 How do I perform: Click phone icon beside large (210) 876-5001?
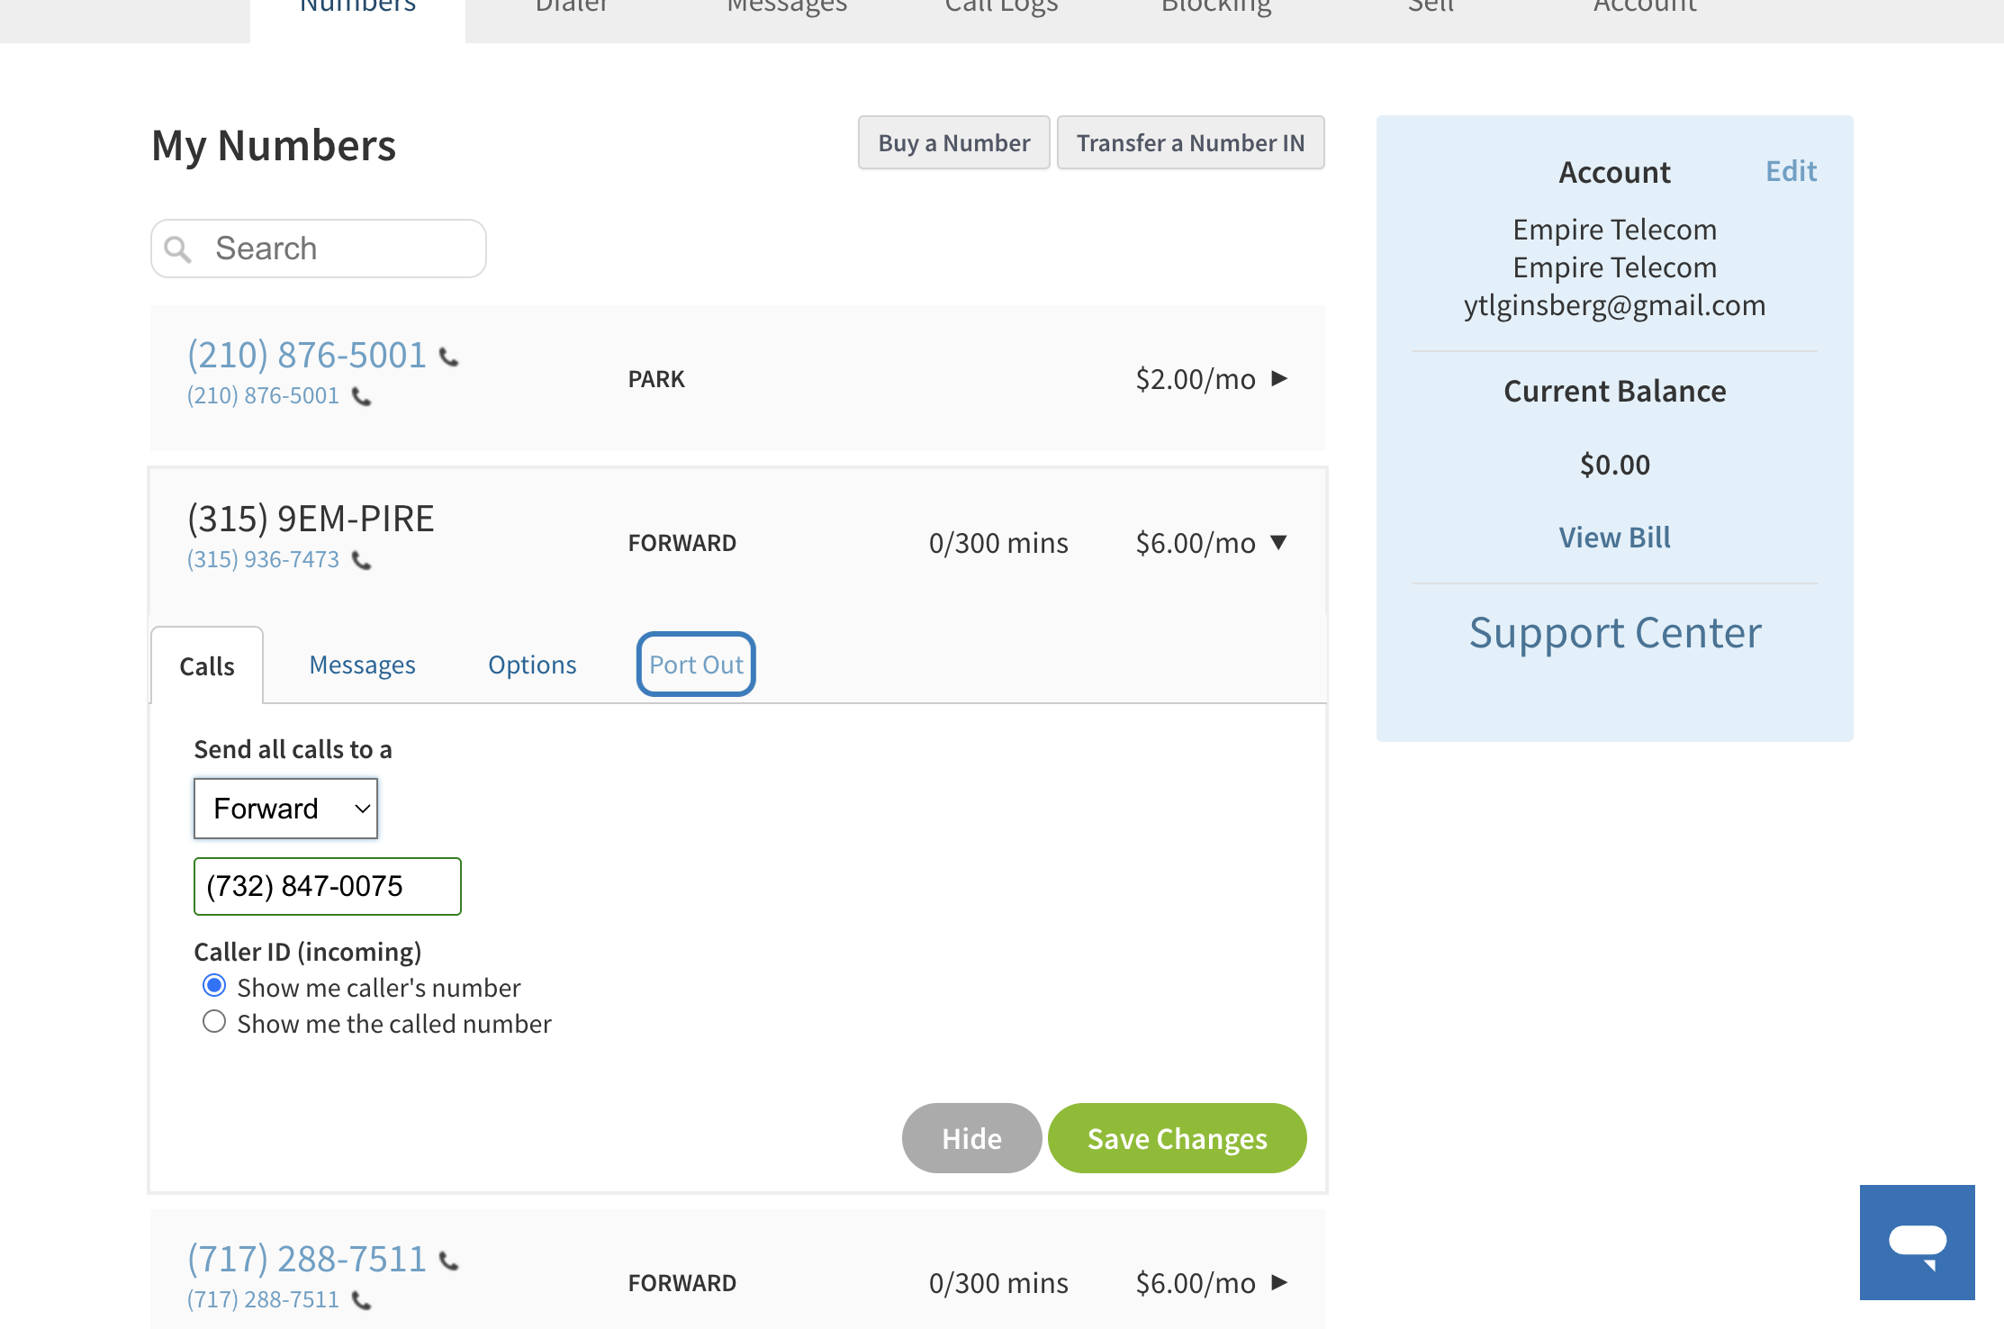[x=448, y=357]
